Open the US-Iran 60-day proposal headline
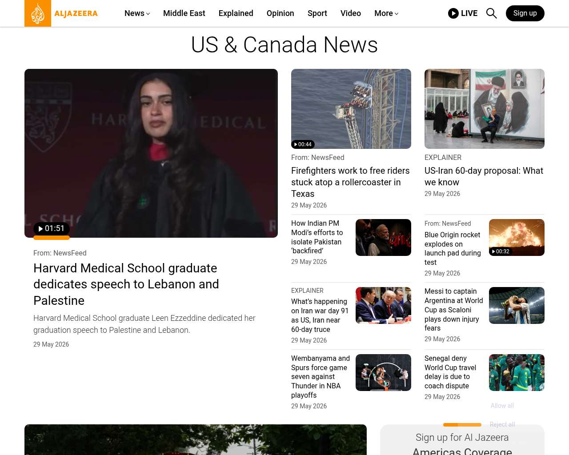The image size is (569, 455). [x=484, y=176]
